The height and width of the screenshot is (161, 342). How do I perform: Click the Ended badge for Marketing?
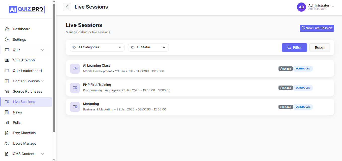click(x=286, y=107)
